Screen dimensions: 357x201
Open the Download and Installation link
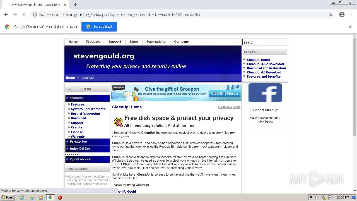coord(266,68)
